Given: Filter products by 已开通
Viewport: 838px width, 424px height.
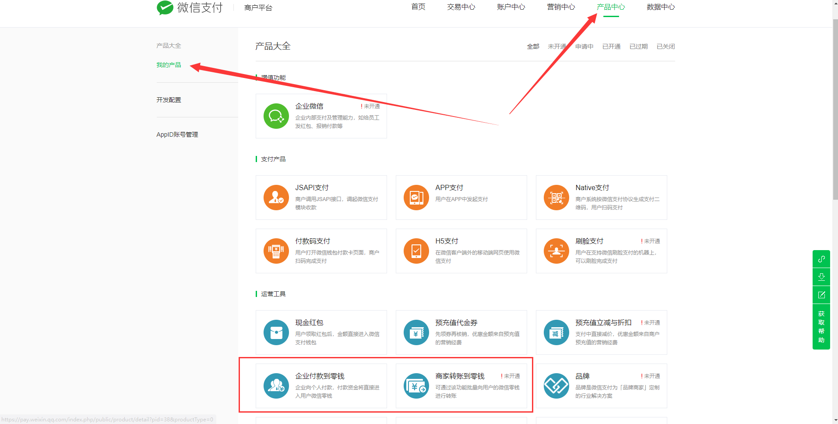Looking at the screenshot, I should tap(611, 46).
